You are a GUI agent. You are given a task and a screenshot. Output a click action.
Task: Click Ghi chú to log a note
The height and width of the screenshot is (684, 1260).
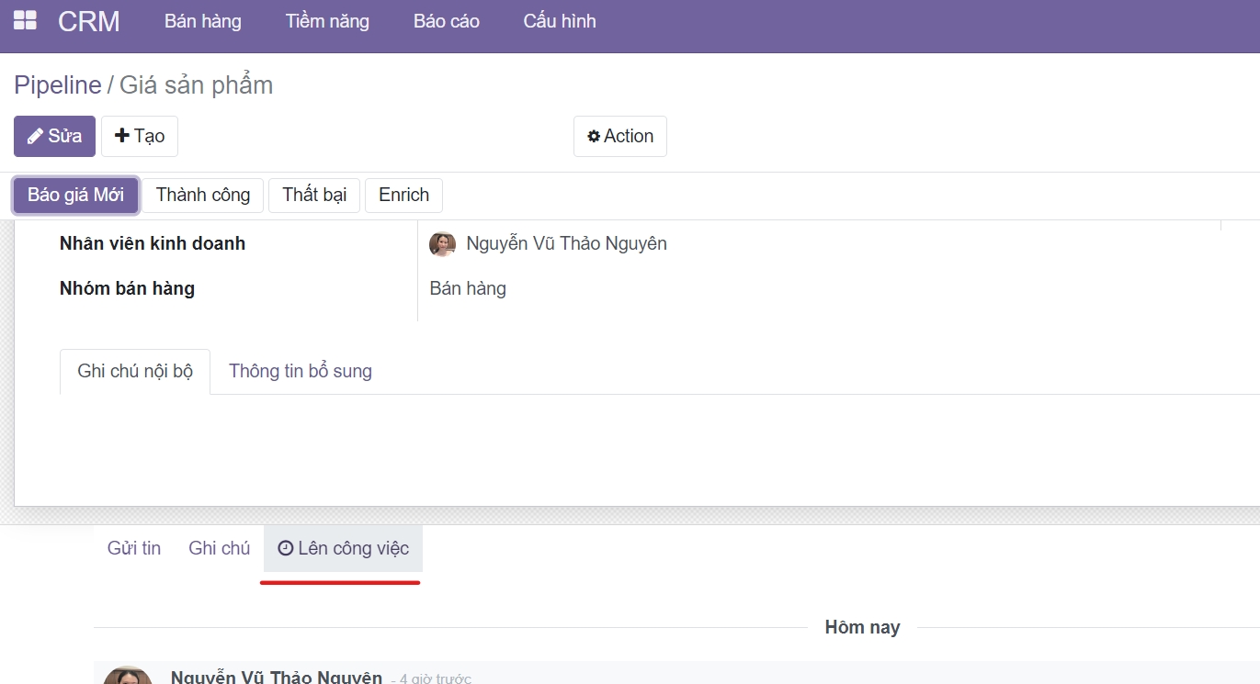point(219,548)
